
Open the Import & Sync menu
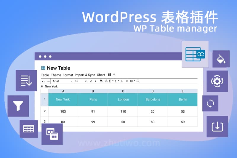(85, 75)
